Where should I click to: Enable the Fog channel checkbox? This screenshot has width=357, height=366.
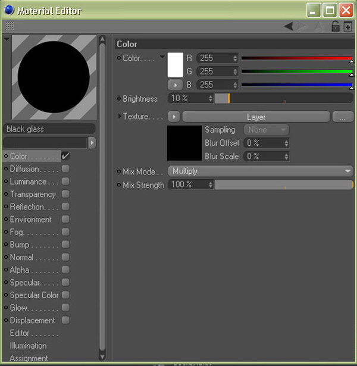(x=65, y=232)
